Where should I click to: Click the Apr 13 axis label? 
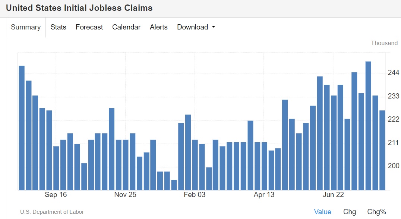[x=264, y=195]
